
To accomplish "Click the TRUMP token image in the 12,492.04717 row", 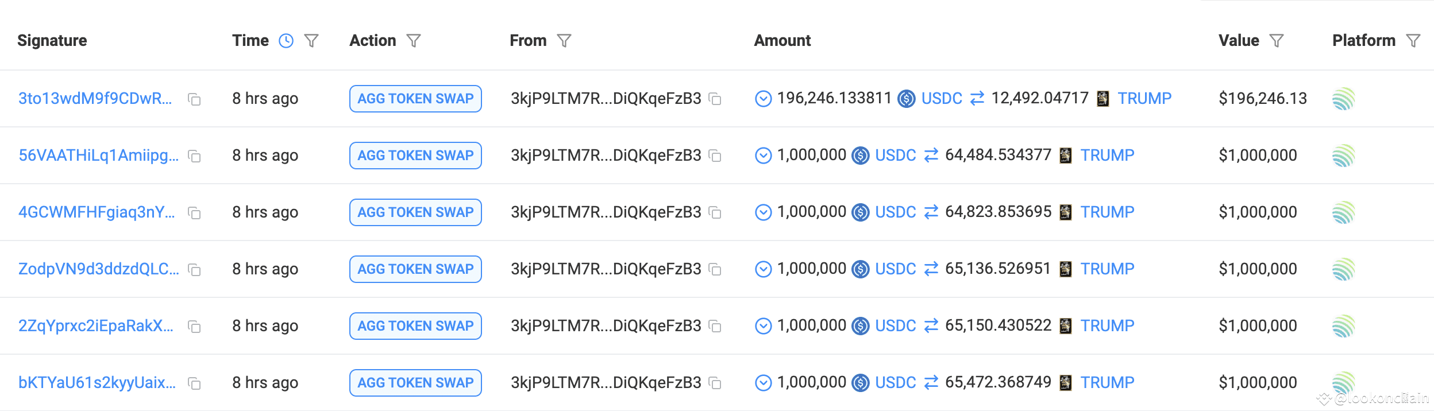I will (x=1103, y=99).
